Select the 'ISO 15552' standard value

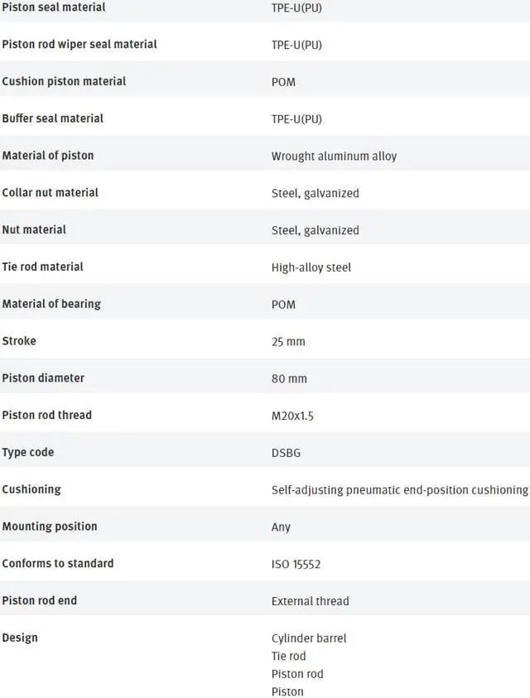pyautogui.click(x=296, y=564)
